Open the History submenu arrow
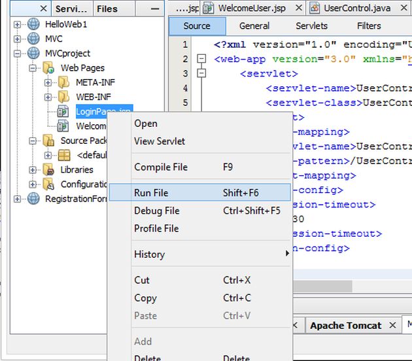Viewport: 412px width, 361px height. click(x=287, y=254)
